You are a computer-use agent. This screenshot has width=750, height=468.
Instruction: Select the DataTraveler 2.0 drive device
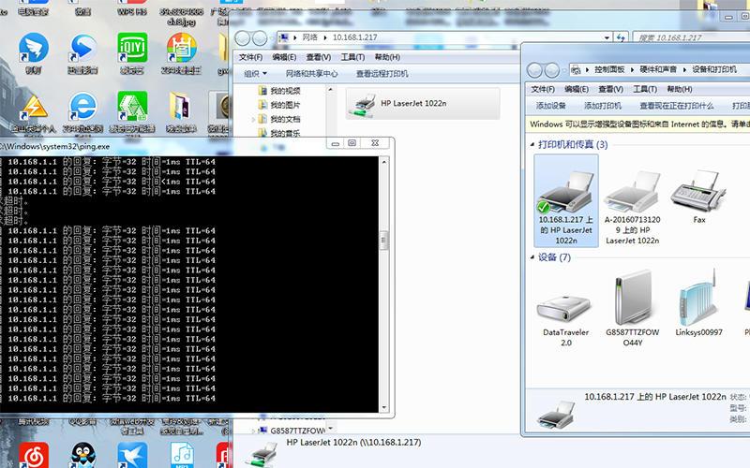point(566,317)
